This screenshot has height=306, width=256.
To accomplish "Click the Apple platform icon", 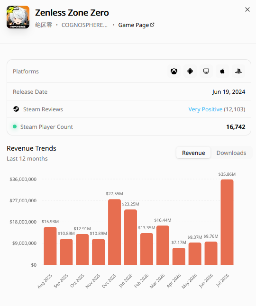I will [222, 71].
